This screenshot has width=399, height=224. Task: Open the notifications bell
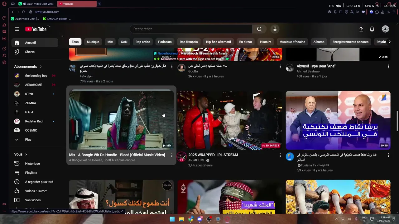click(372, 29)
